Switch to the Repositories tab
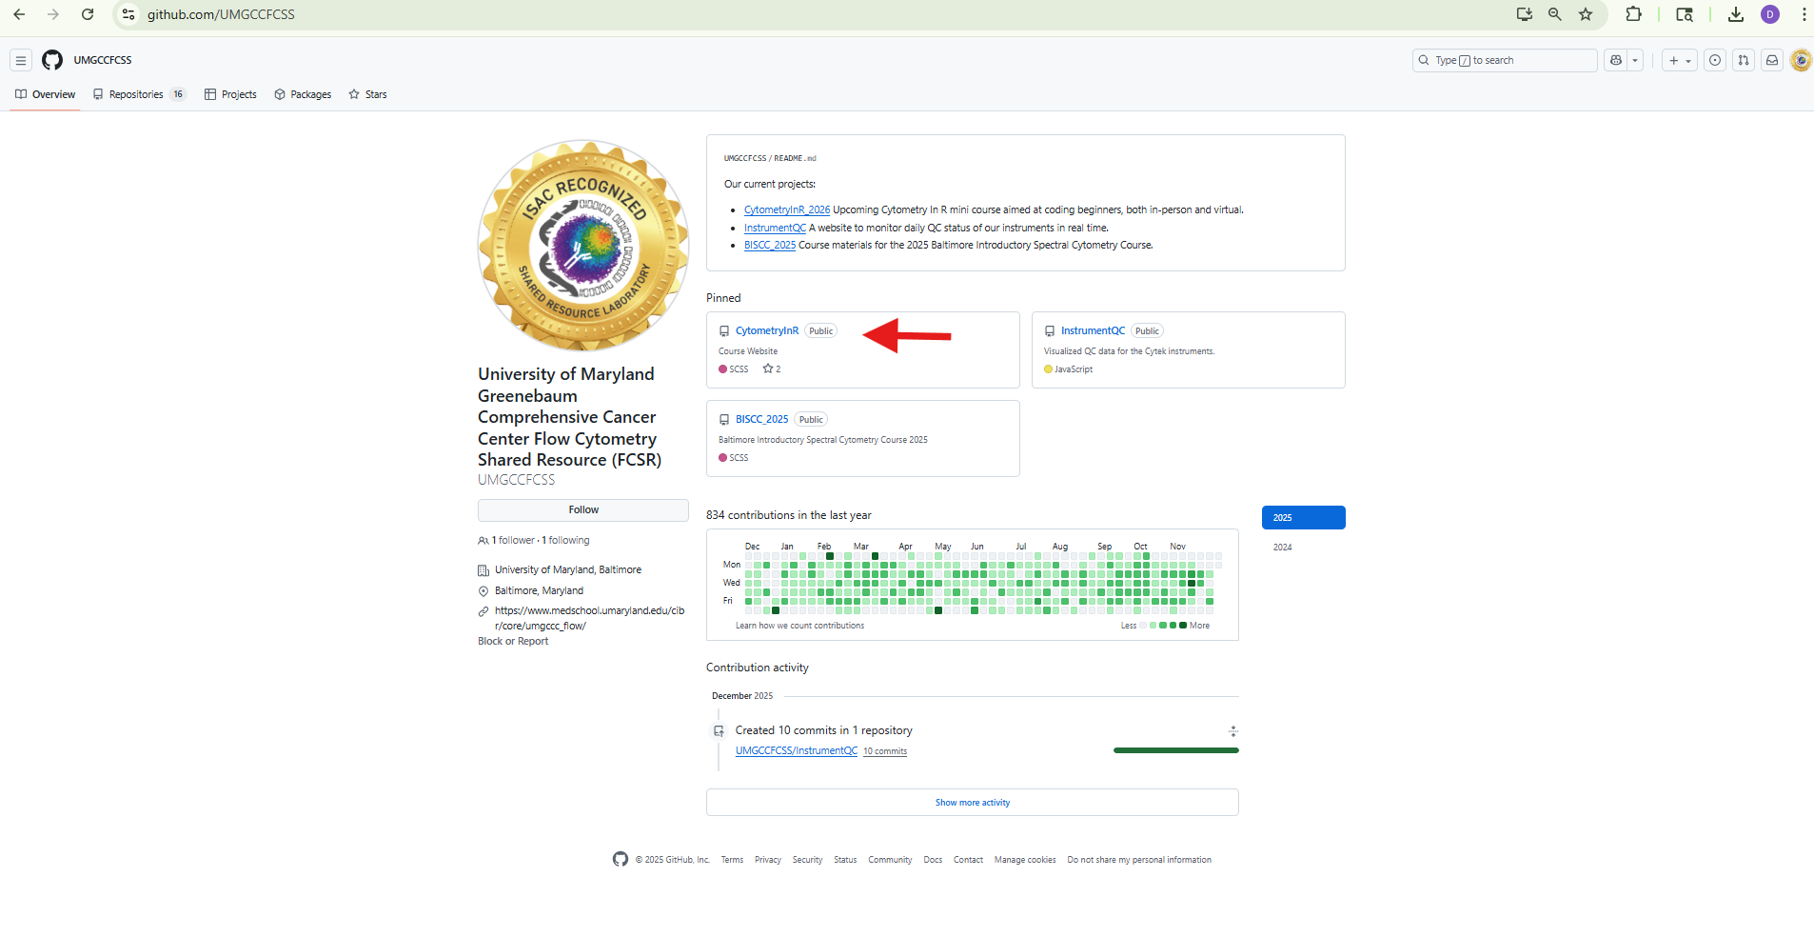Image resolution: width=1814 pixels, height=937 pixels. coord(136,94)
